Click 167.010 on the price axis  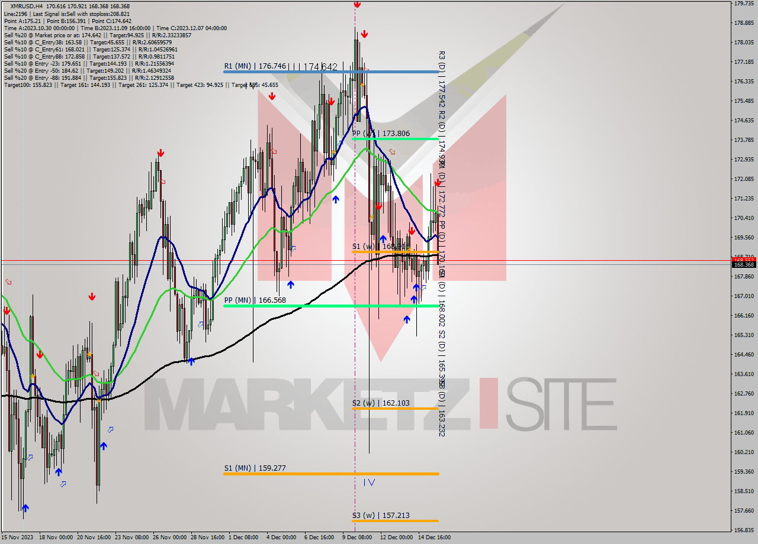744,296
